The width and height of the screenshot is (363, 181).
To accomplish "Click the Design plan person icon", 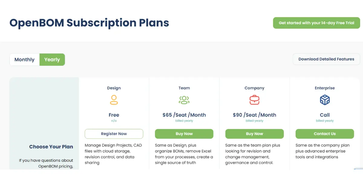I will pos(114,100).
